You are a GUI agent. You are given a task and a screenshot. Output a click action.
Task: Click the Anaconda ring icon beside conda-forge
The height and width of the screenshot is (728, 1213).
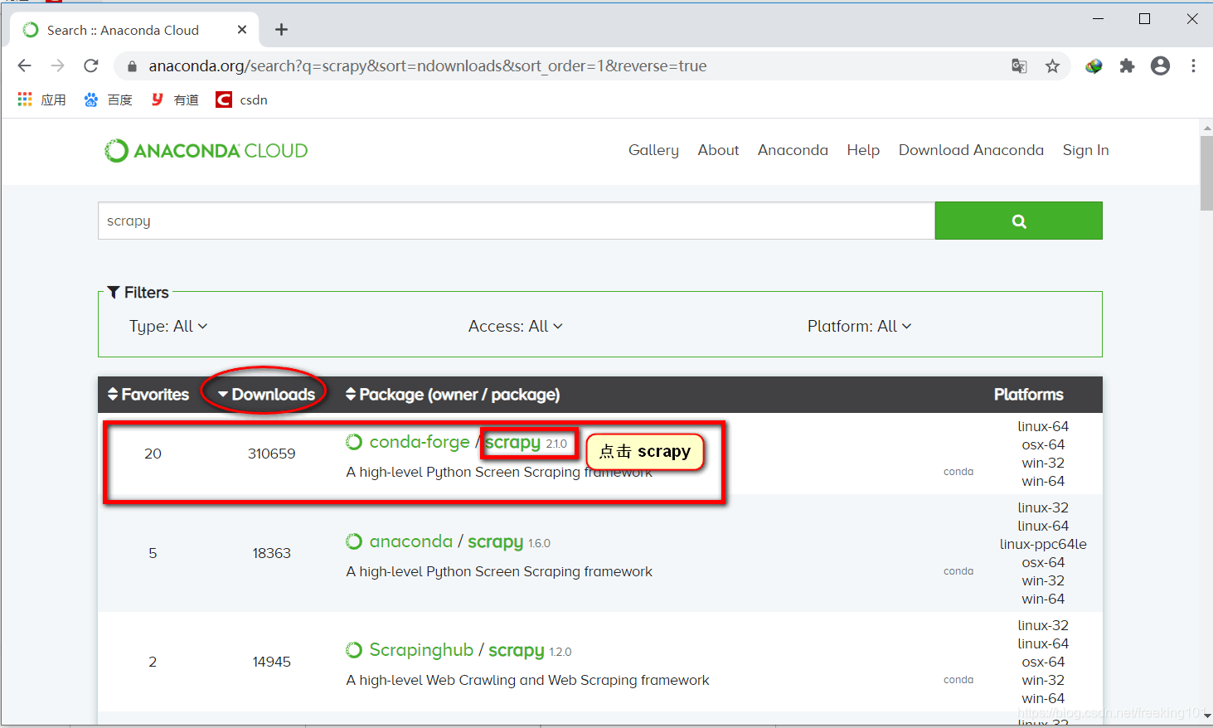tap(354, 442)
